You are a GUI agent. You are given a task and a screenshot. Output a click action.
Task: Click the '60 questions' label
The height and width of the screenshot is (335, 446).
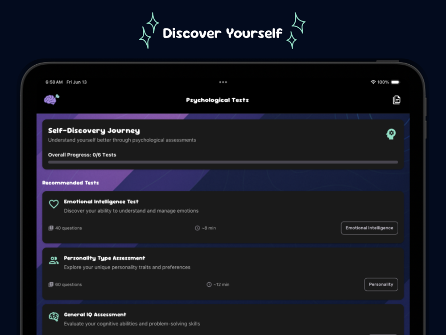point(69,284)
